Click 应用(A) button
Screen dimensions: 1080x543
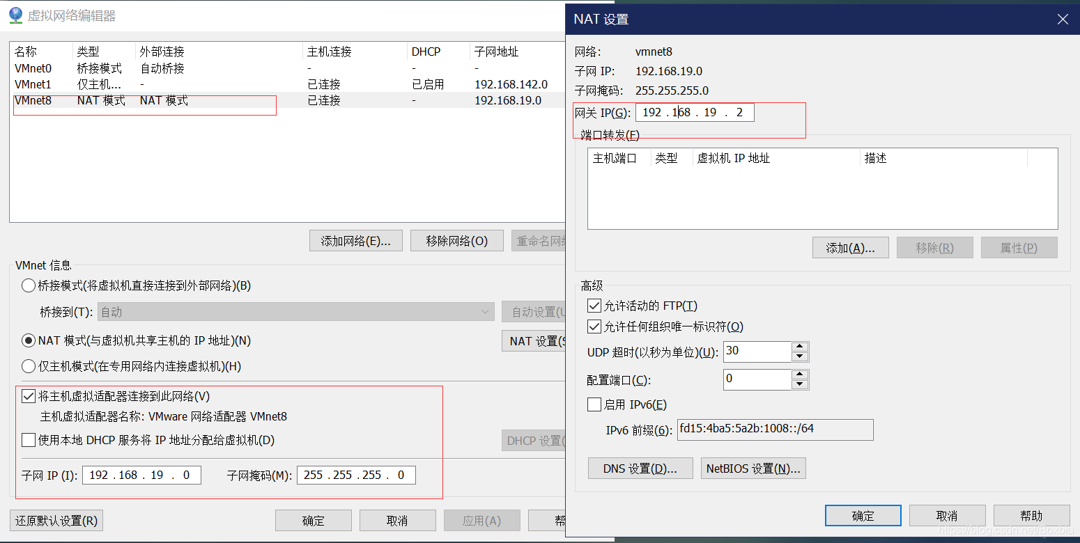click(x=482, y=521)
